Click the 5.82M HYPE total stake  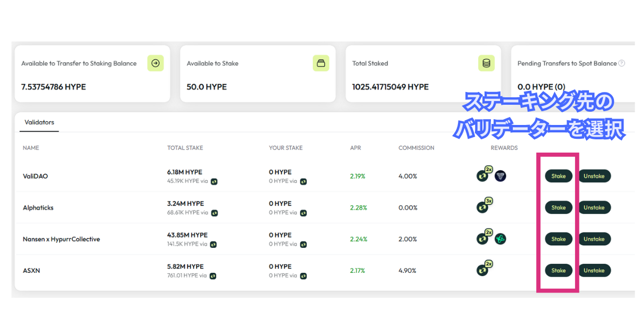[185, 266]
